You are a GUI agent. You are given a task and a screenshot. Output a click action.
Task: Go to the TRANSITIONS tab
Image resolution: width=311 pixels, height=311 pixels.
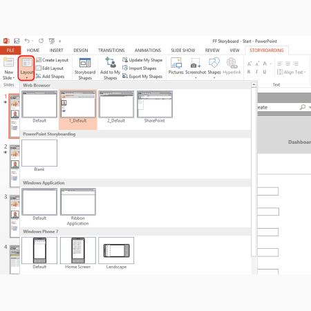pos(111,50)
